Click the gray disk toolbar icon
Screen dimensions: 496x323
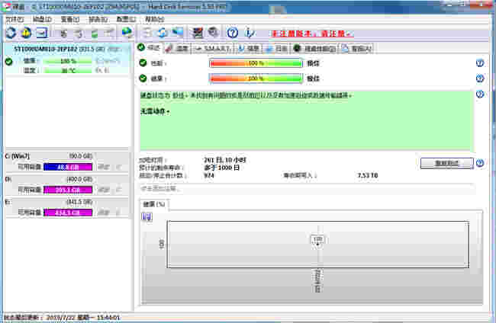coord(214,33)
